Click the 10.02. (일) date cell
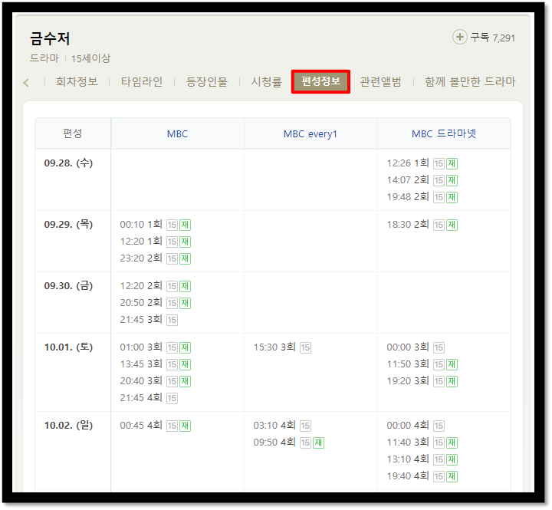Screen dimensions: 552x510 pos(68,425)
